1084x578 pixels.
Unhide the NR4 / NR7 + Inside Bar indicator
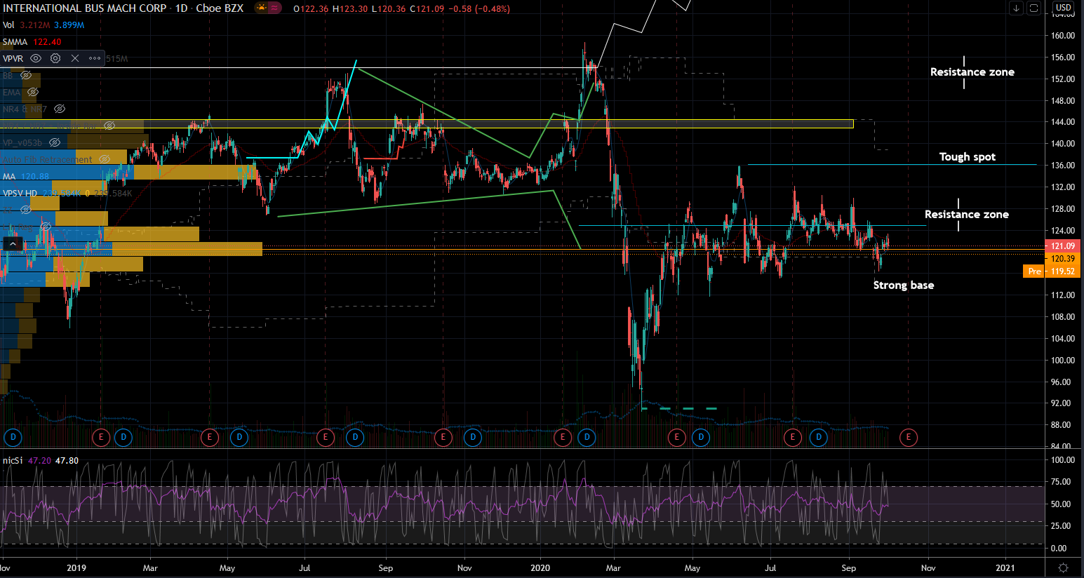coord(109,126)
